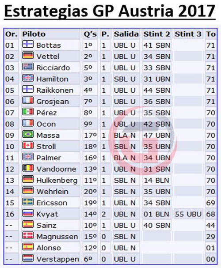Click the Belgian flag beside Vandoorne
Viewport: 221px width, 268px height.
28,168
